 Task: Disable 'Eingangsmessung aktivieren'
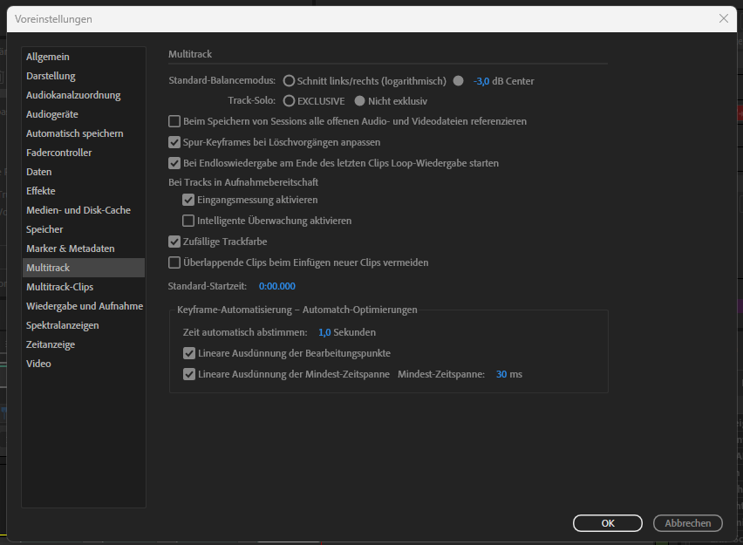188,200
